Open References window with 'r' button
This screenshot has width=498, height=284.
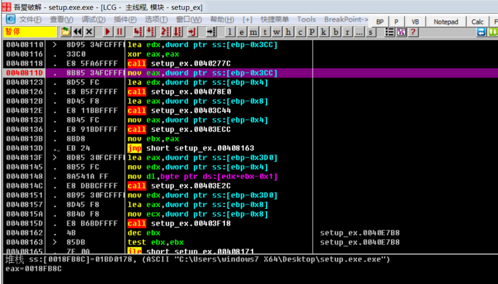click(x=347, y=32)
